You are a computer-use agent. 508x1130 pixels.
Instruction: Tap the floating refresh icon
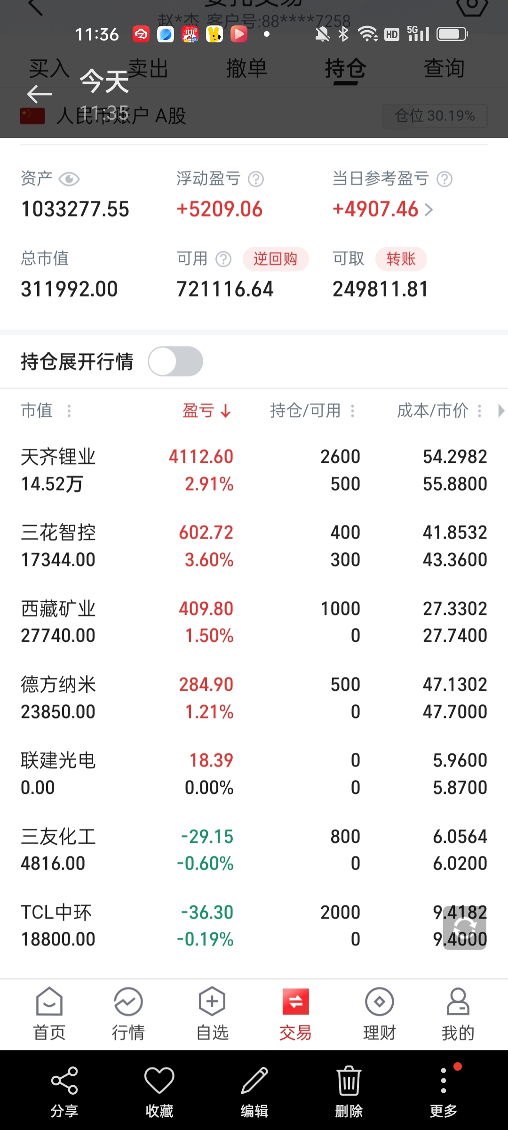[x=465, y=928]
